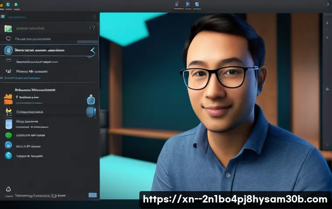Click the blue rounded icon in the highlighted row
This screenshot has width=332, height=209.
(8, 51)
